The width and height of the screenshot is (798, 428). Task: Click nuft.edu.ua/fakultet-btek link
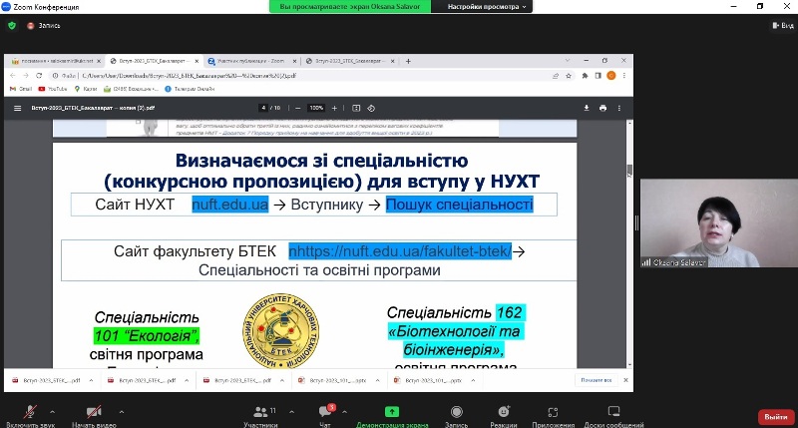[400, 250]
